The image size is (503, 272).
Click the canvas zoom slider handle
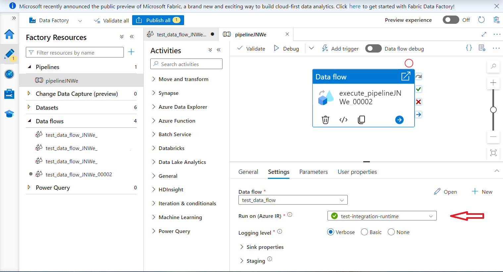click(493, 110)
